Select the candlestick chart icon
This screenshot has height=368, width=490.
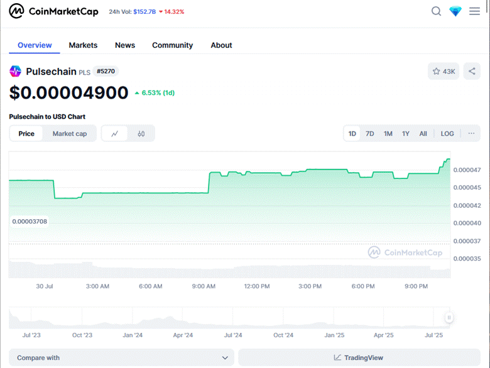pyautogui.click(x=141, y=134)
